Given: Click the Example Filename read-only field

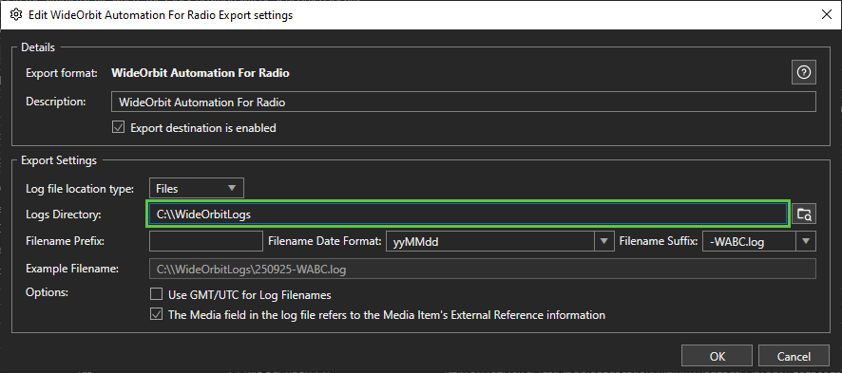Looking at the screenshot, I should point(483,269).
